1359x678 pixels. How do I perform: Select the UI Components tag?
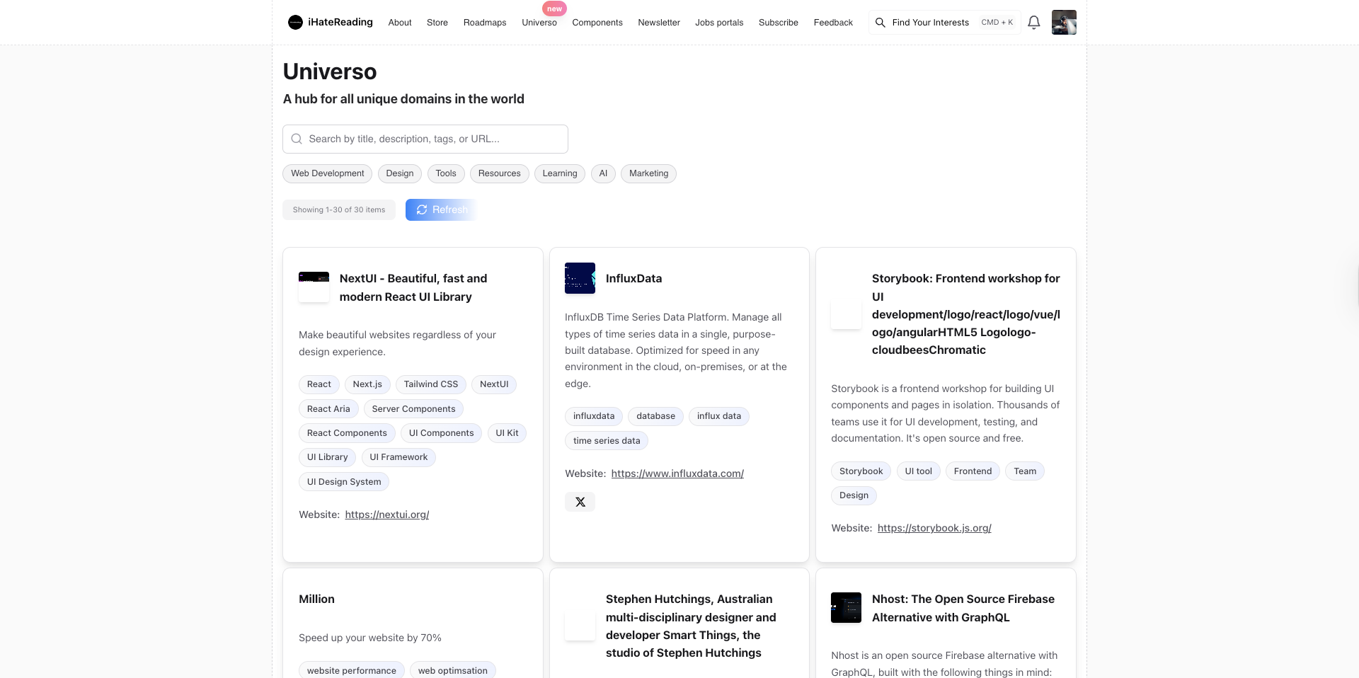tap(442, 433)
